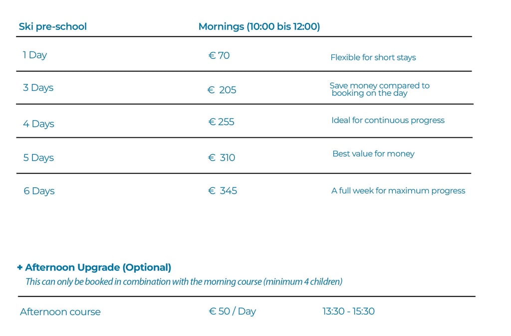The image size is (511, 336).
Task: Select the "Mornings (10:00 bis 12:00)" heading
Action: [259, 26]
